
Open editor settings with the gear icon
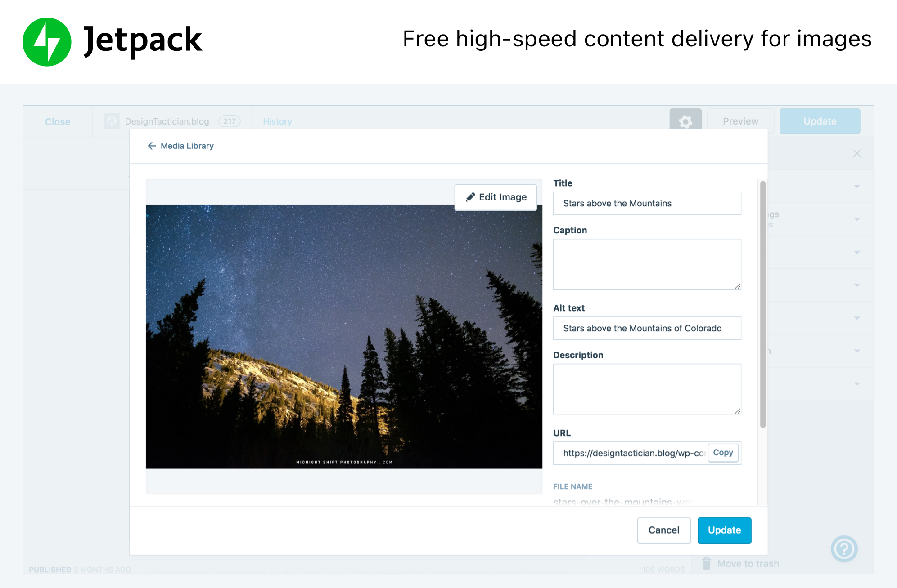685,121
